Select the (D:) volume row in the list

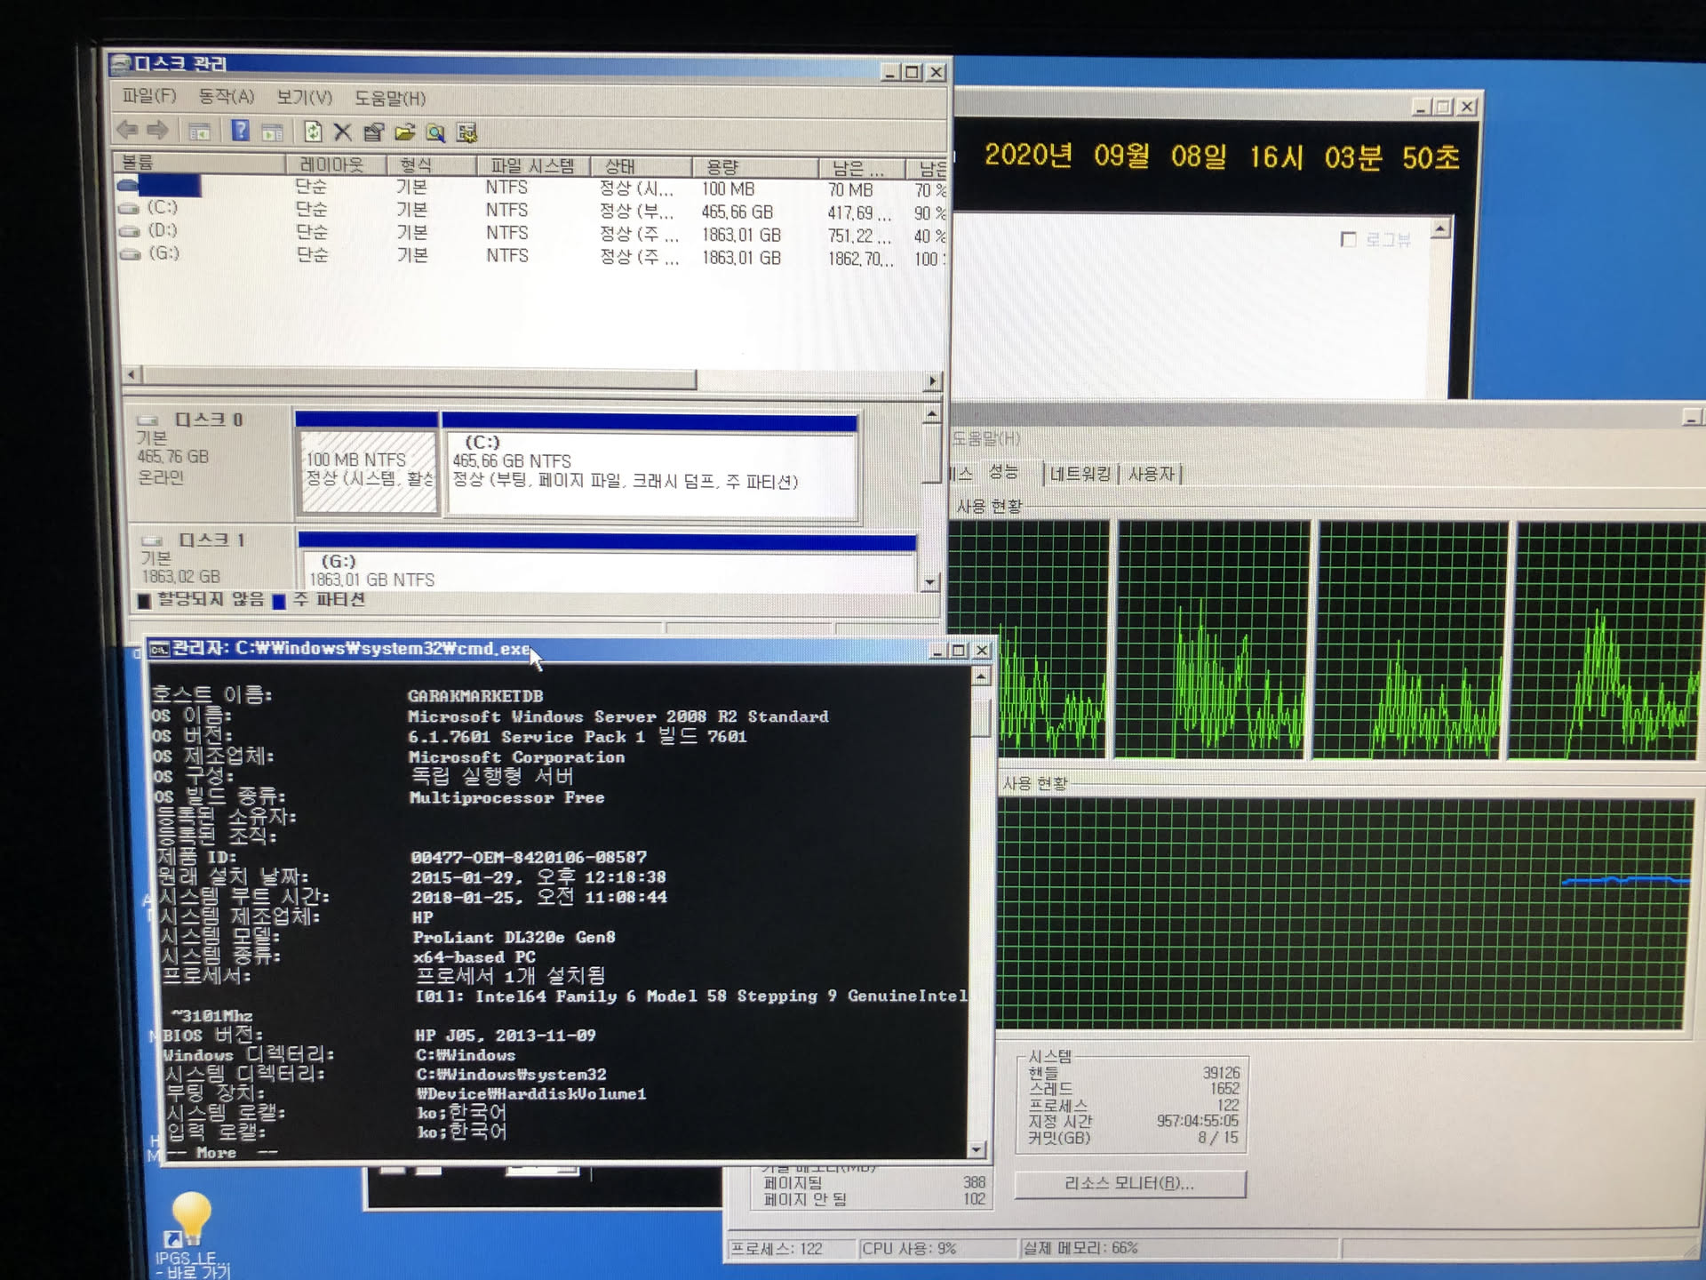click(163, 230)
